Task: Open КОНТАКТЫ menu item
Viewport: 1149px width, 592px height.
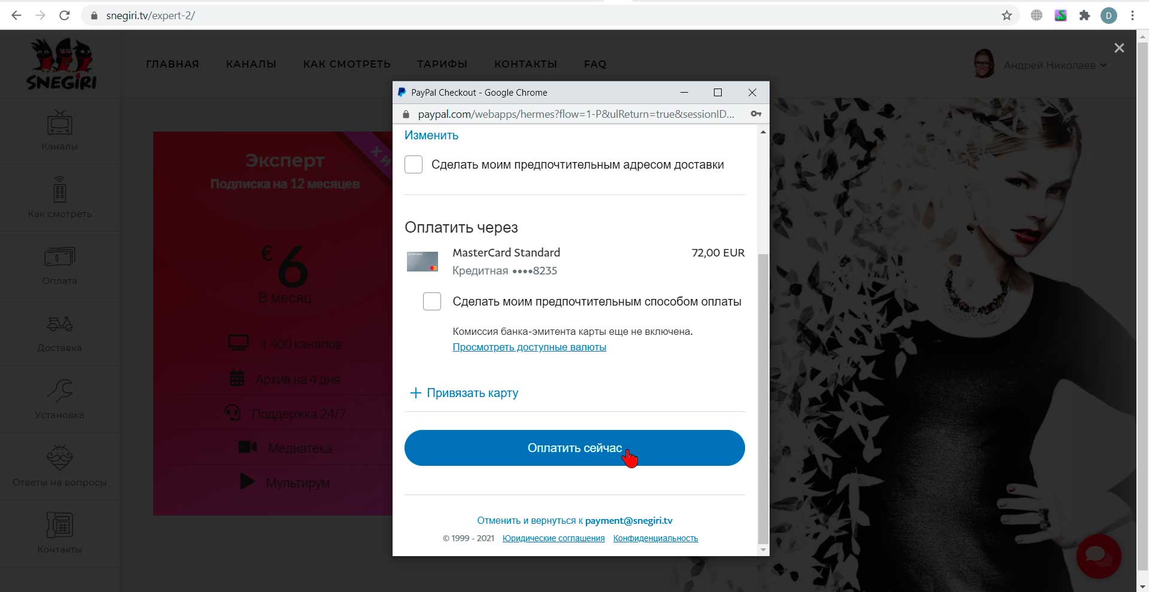Action: (525, 64)
